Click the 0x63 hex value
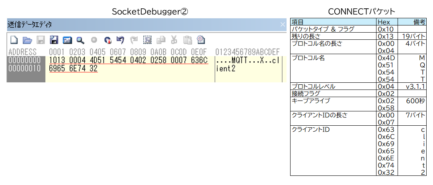The image size is (433, 185). 386,130
